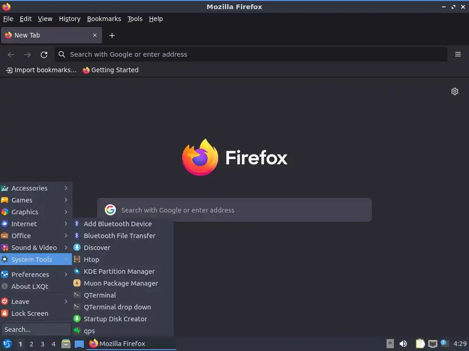Open Discover software center

click(123, 248)
